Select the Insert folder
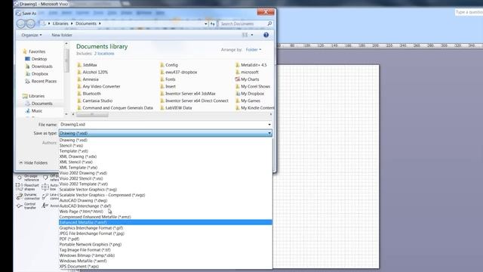 (x=168, y=86)
